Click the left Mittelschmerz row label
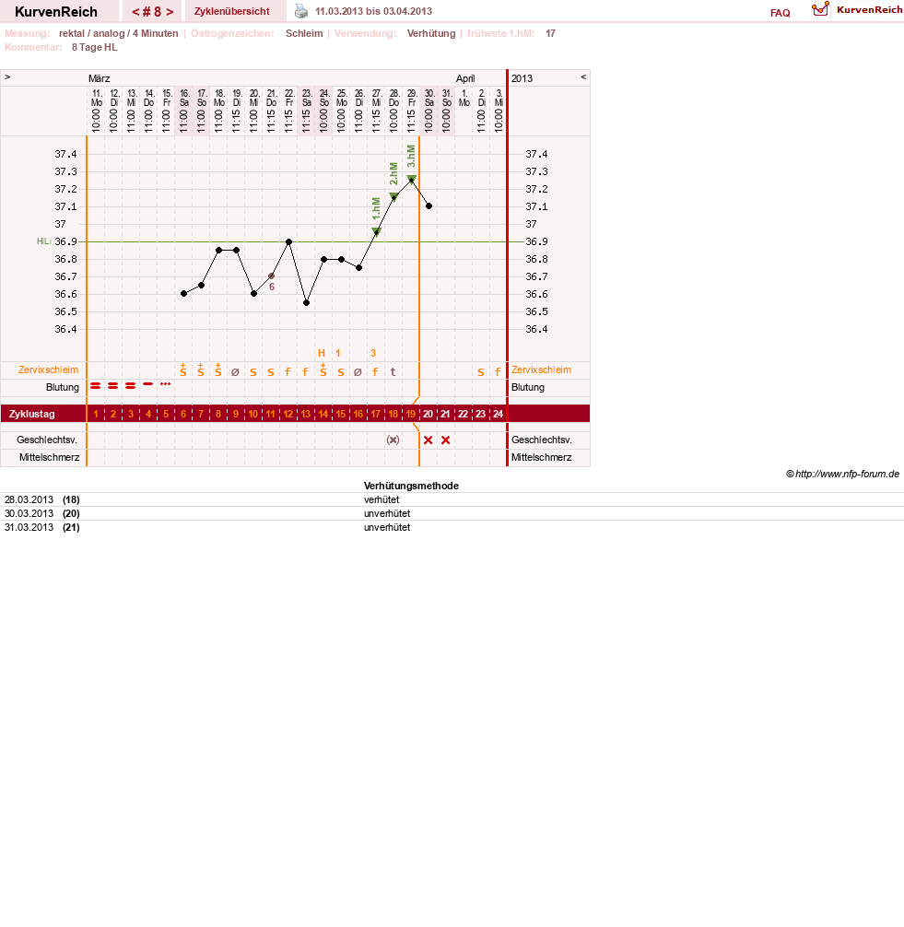Viewport: 904px width, 927px height. (x=49, y=457)
